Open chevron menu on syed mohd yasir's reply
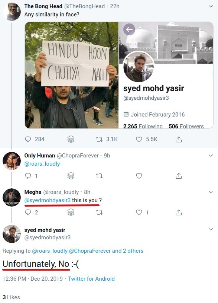The width and height of the screenshot is (218, 303). click(211, 229)
